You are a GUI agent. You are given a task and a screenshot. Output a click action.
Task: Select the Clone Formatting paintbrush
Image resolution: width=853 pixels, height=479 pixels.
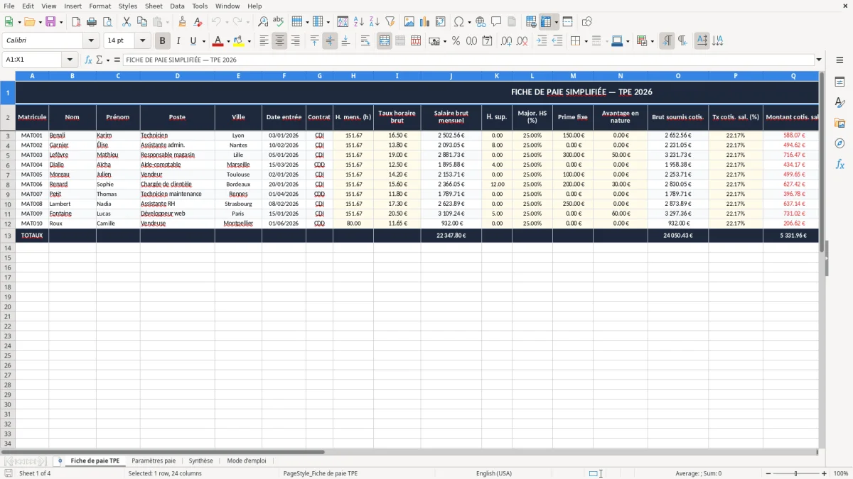coord(182,22)
